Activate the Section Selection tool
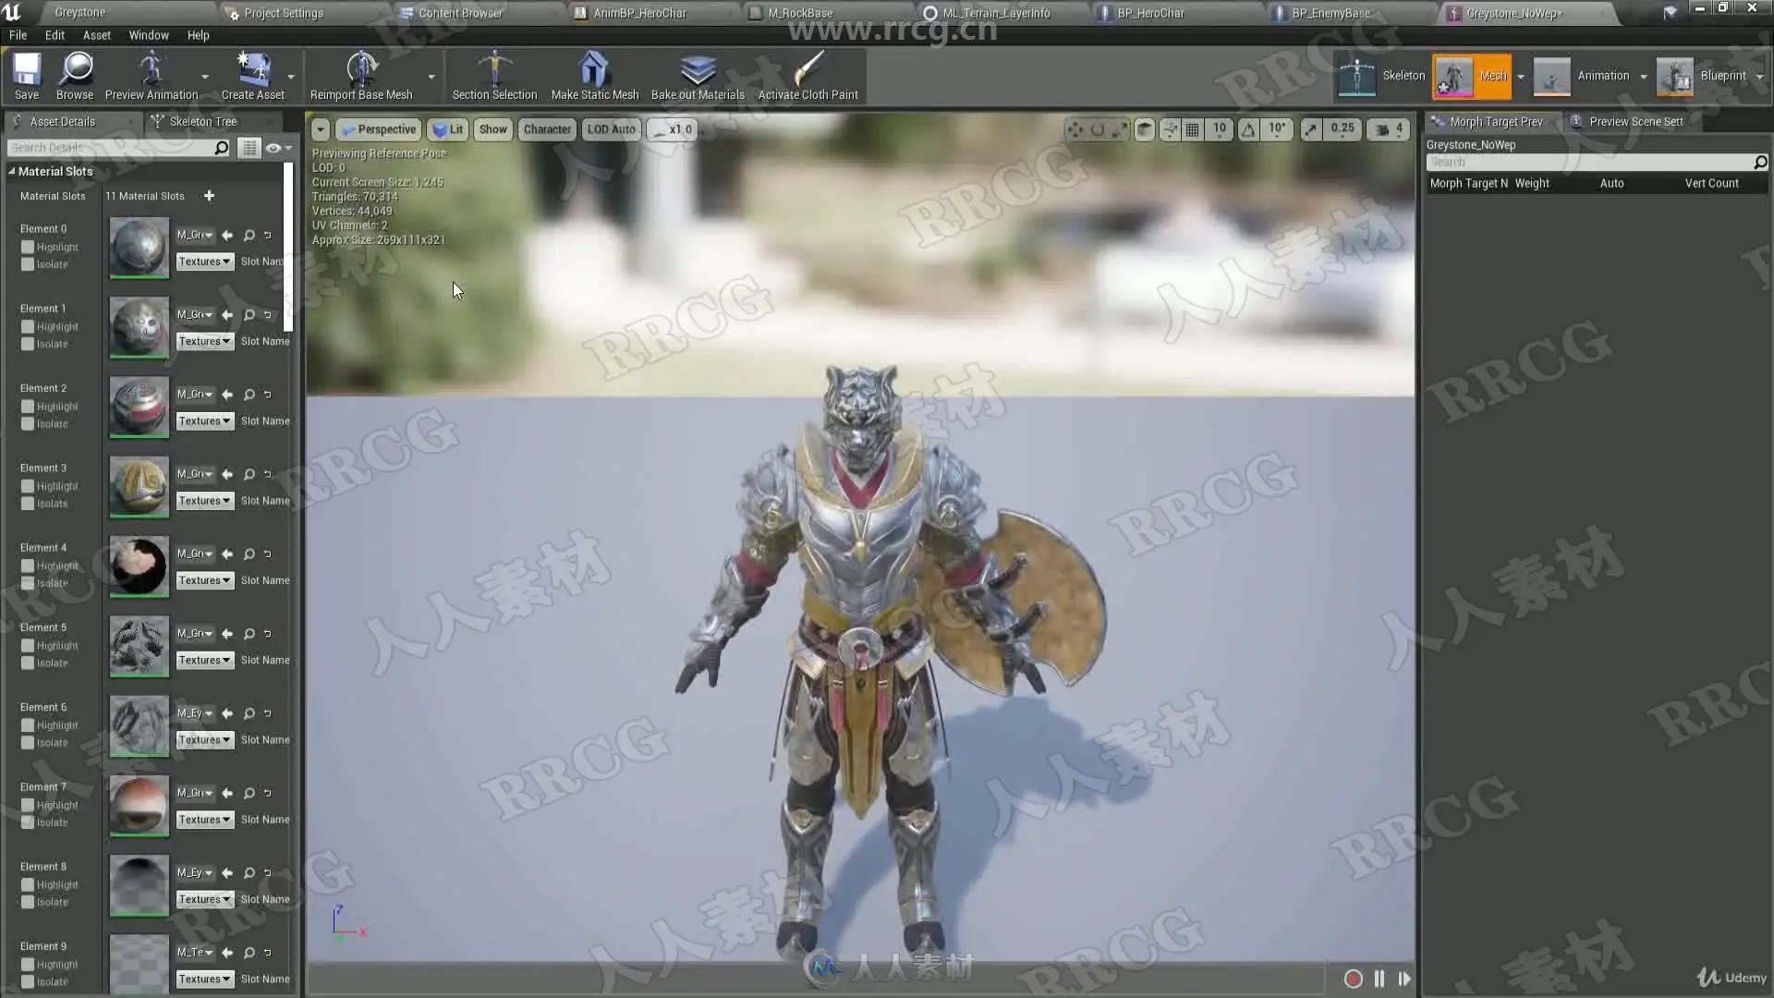 494,76
